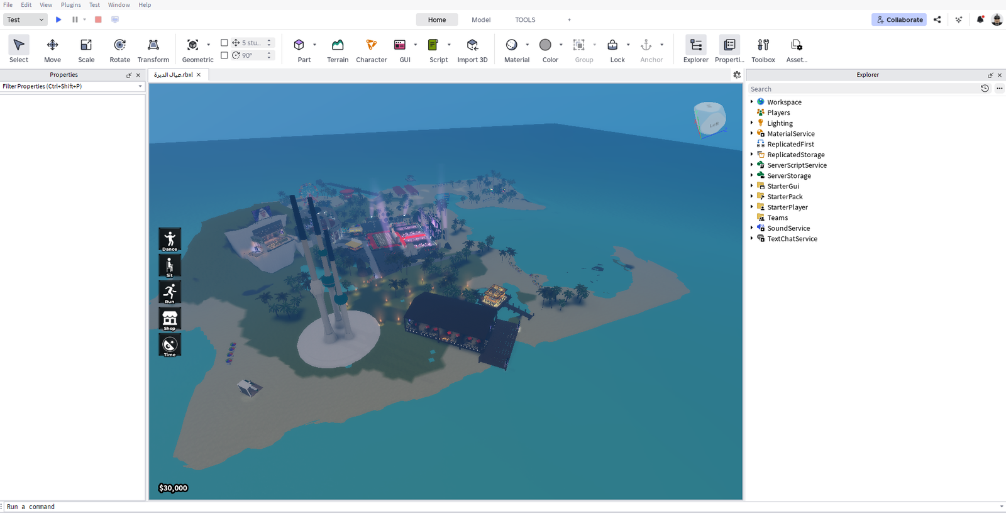Click the Filter Properties field
The height and width of the screenshot is (528, 1006).
(x=72, y=86)
